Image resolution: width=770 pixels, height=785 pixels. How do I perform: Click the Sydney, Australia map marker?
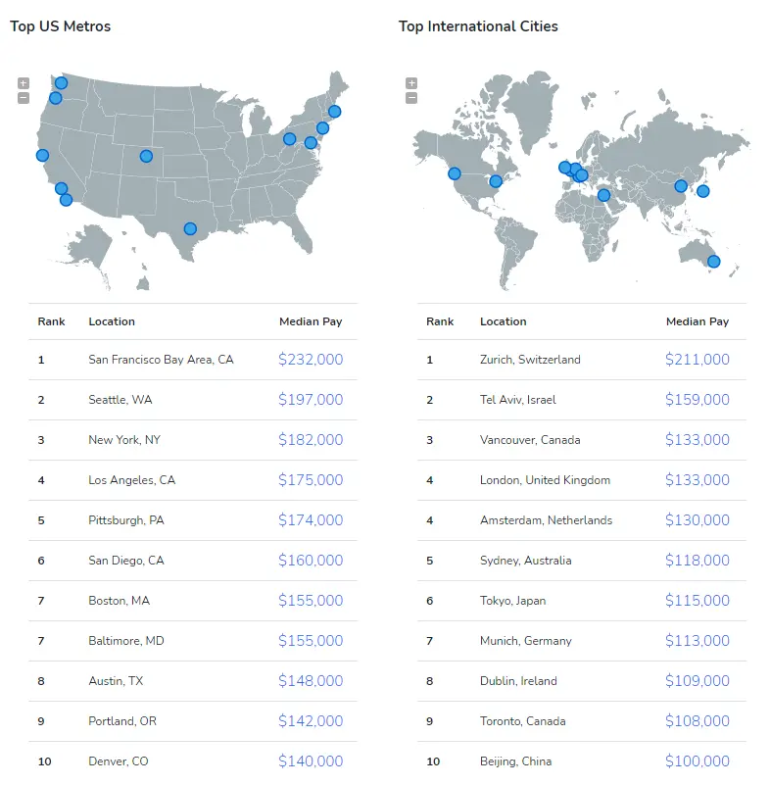click(x=713, y=262)
